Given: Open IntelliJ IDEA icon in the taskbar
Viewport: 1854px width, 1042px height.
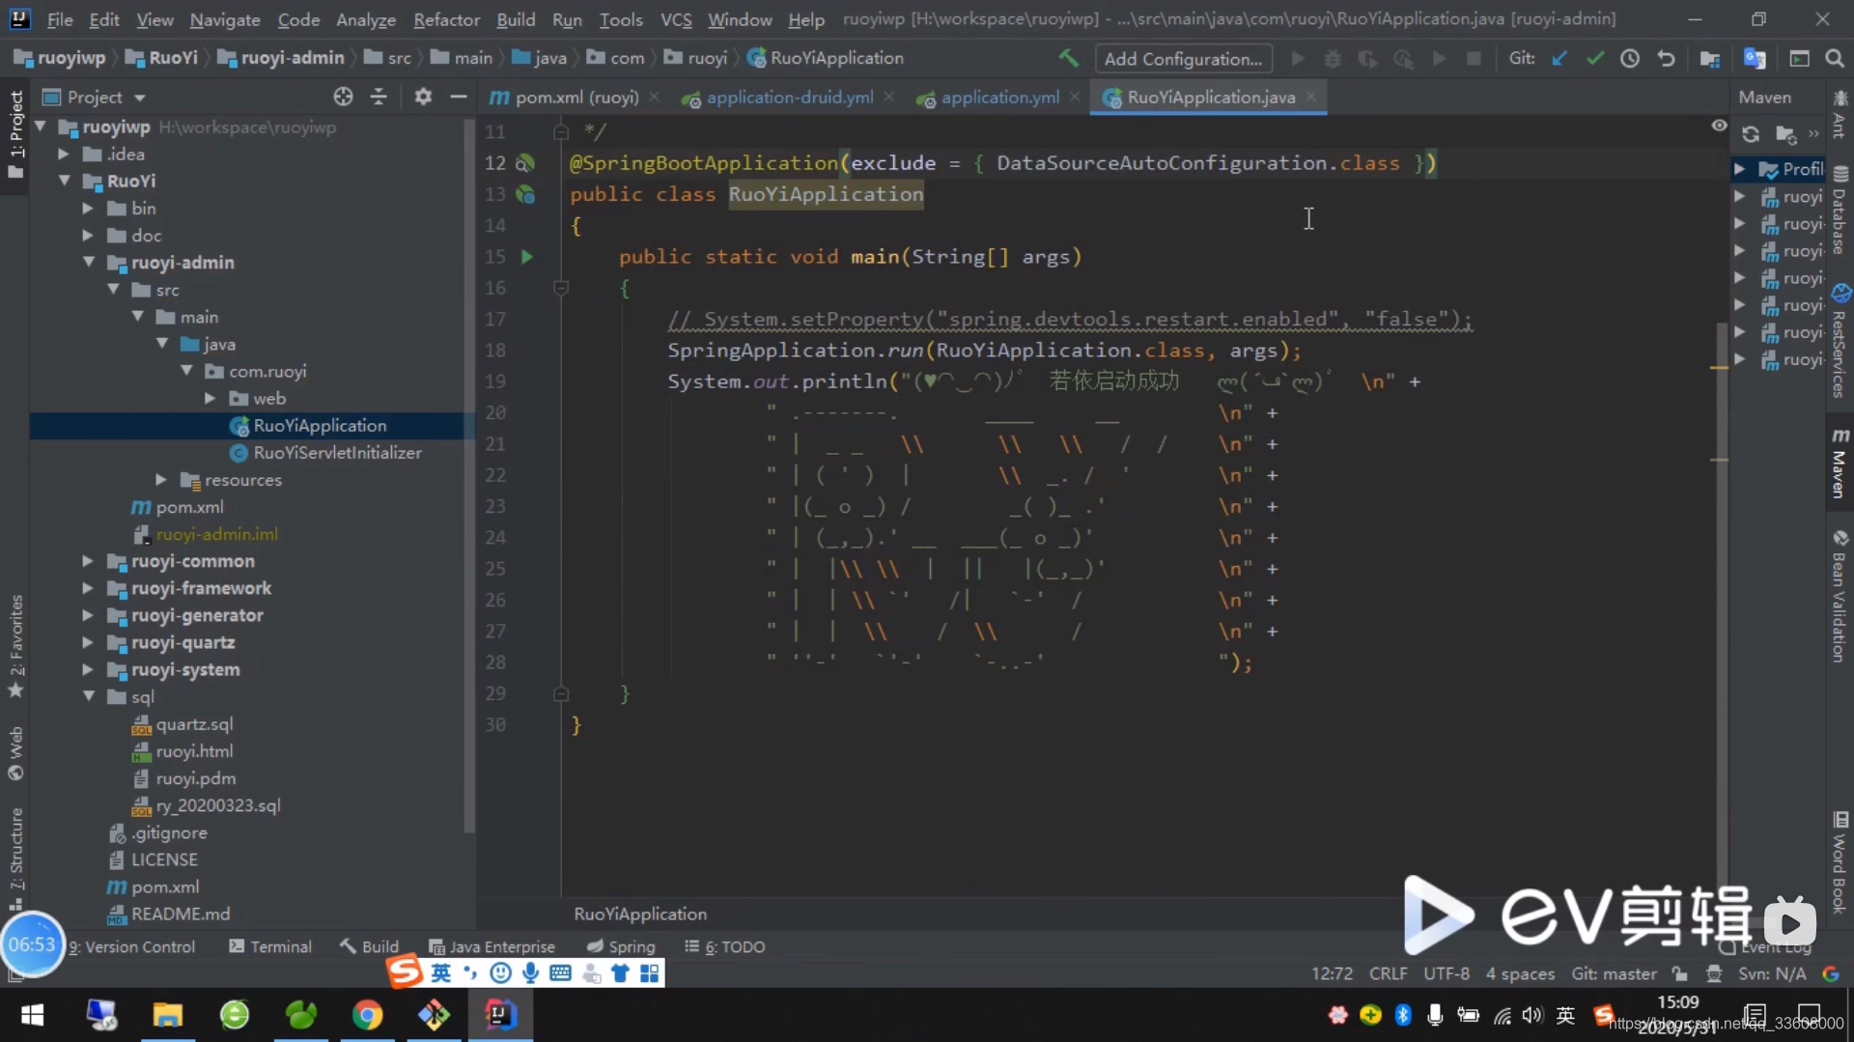Looking at the screenshot, I should click(500, 1015).
